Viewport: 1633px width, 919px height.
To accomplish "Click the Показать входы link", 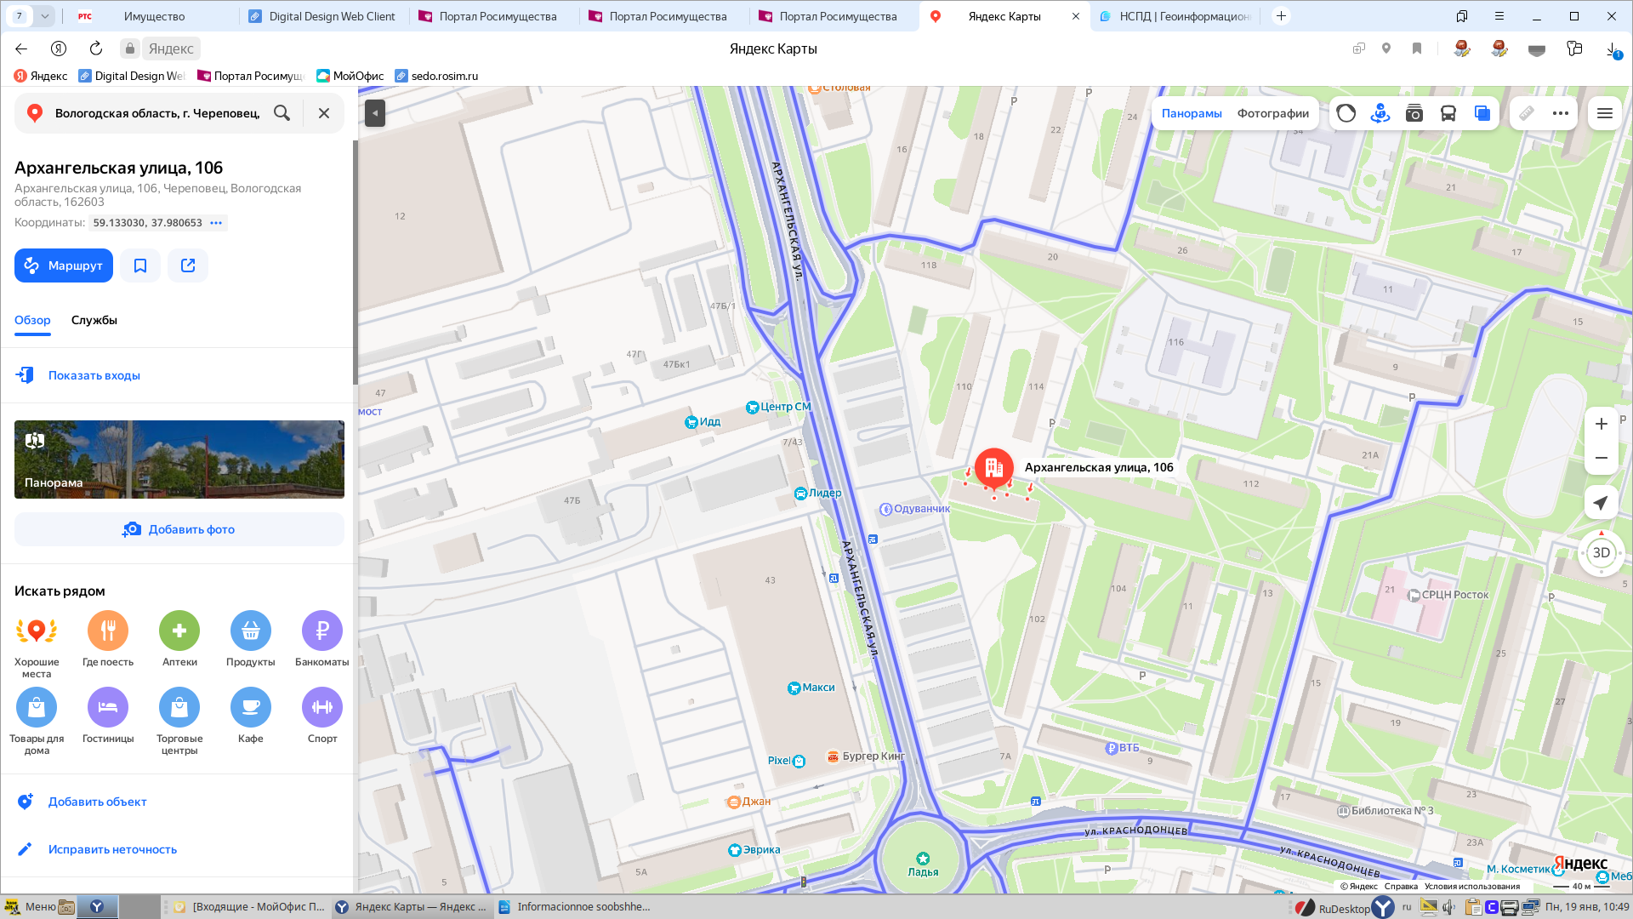I will click(94, 375).
